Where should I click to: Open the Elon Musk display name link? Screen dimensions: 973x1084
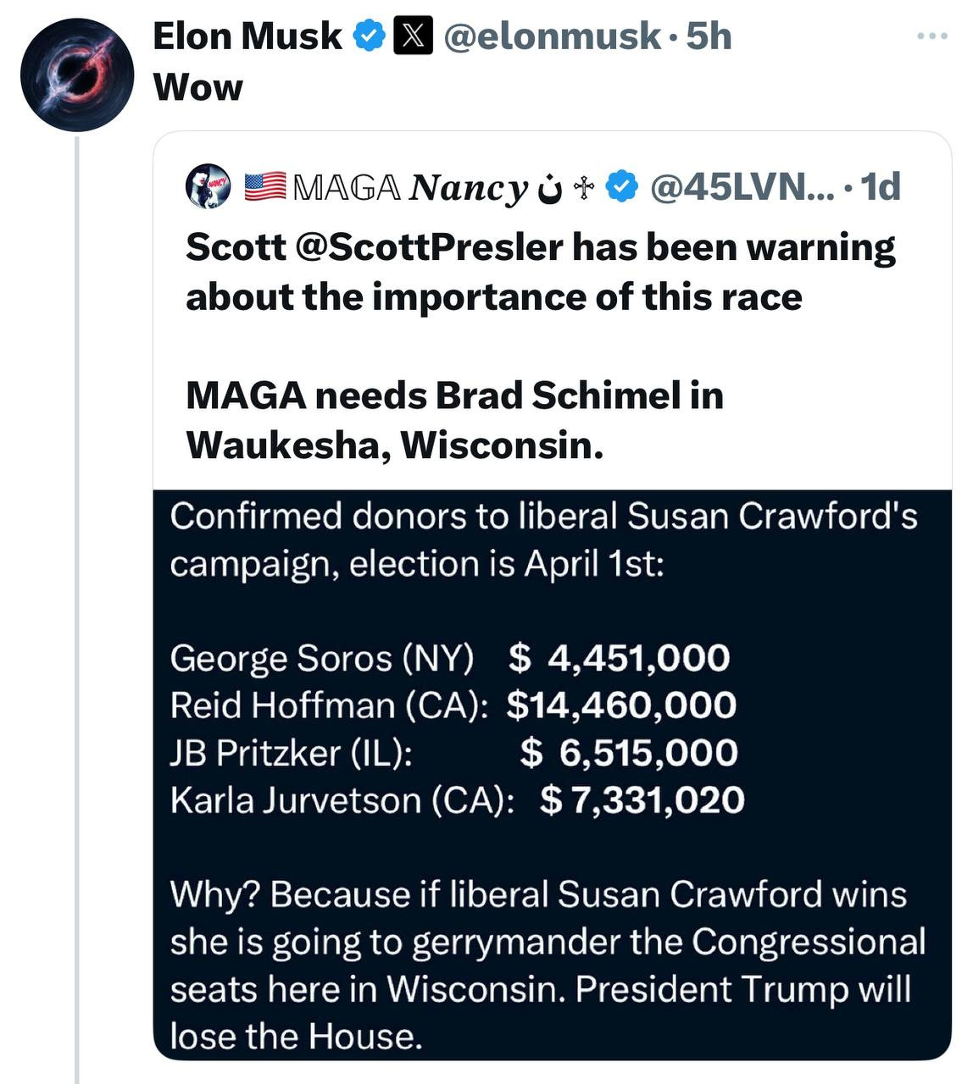tap(247, 36)
